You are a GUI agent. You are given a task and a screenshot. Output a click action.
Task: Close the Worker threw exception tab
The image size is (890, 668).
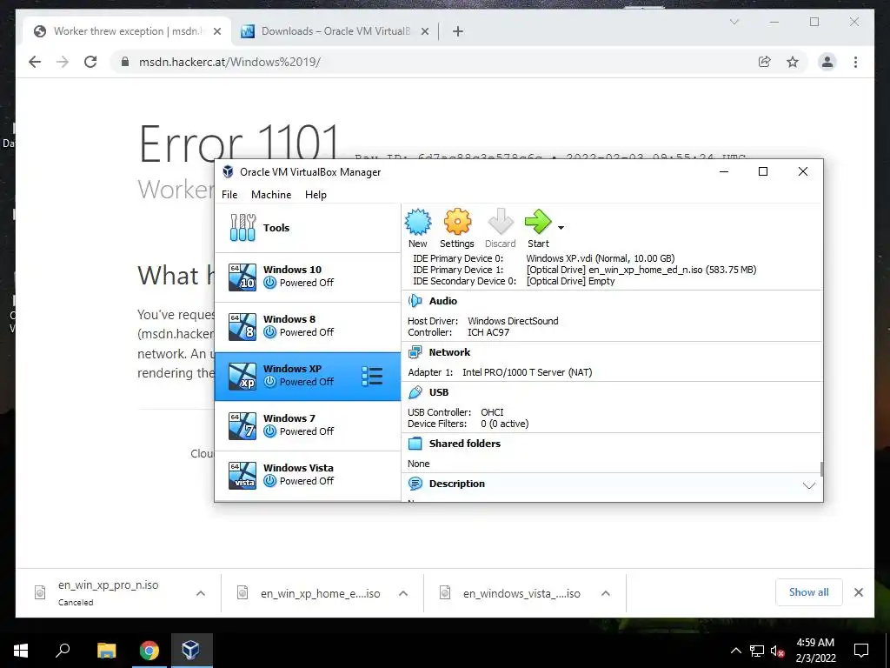tap(216, 32)
